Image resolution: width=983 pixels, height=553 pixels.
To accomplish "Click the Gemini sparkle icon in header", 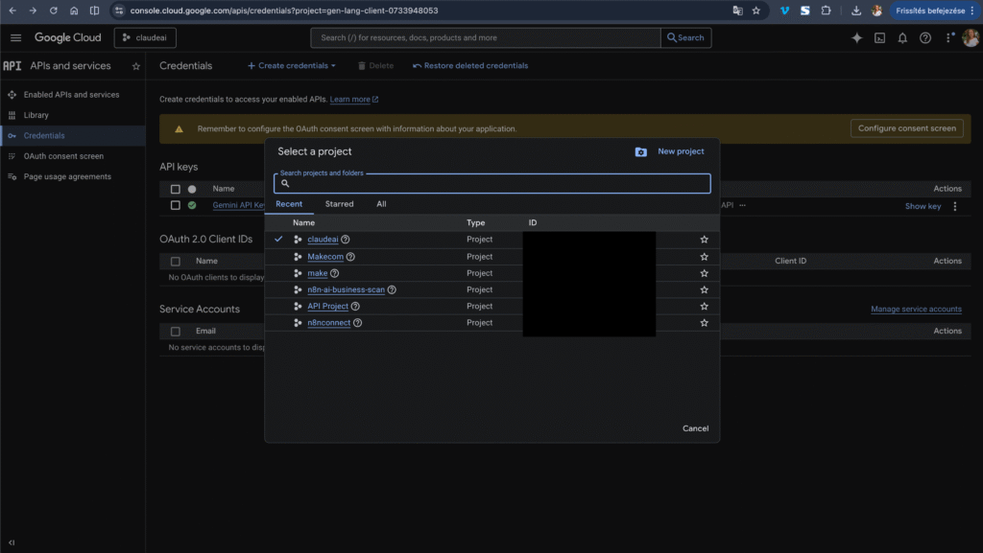I will point(856,37).
